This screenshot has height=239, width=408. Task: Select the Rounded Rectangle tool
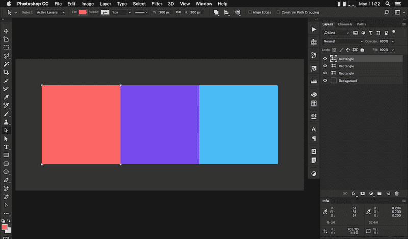tap(6, 164)
